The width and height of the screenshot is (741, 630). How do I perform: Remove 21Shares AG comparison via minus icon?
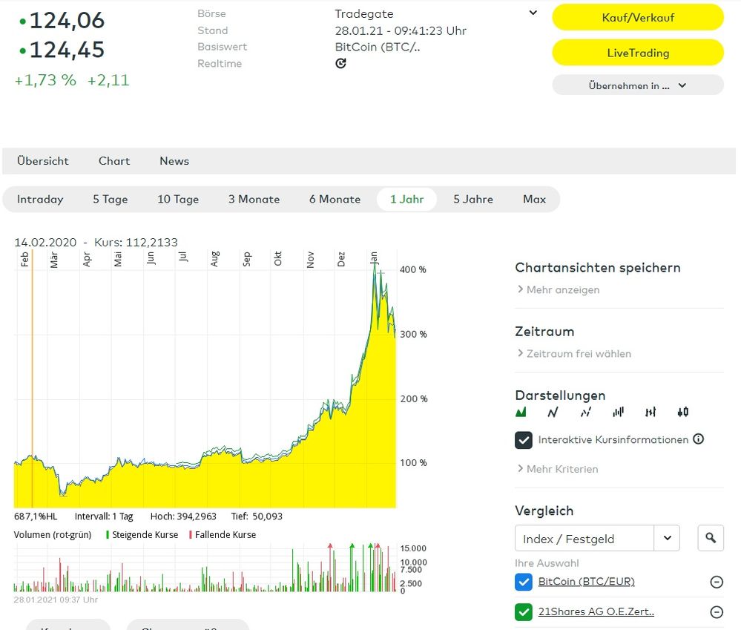(x=717, y=612)
